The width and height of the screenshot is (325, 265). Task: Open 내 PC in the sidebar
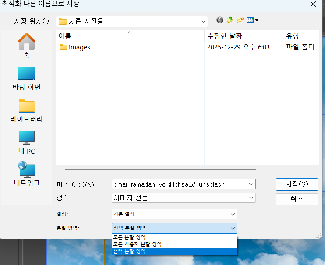click(x=27, y=143)
